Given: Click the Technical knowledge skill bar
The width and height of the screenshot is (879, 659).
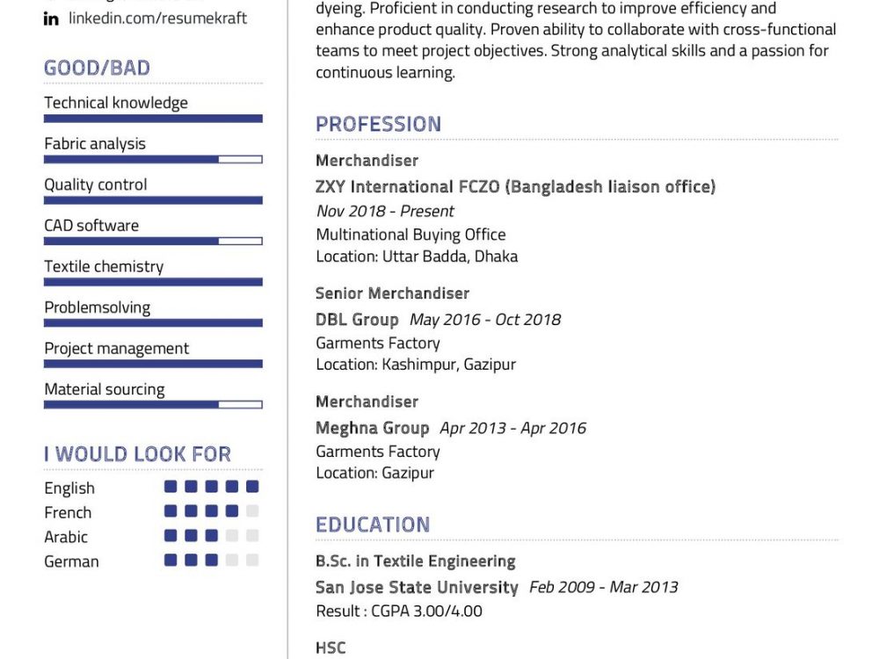Looking at the screenshot, I should coord(153,119).
